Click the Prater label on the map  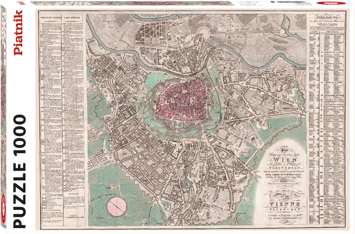[246, 36]
